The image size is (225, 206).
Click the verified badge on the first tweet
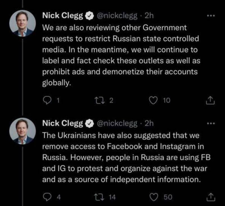[x=90, y=16]
